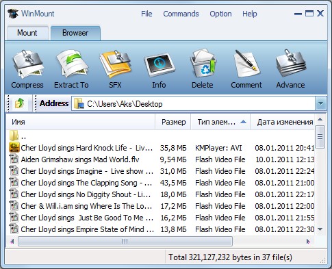Click the Delete recycle bin icon
Viewport: 332px width, 269px height.
[x=203, y=64]
